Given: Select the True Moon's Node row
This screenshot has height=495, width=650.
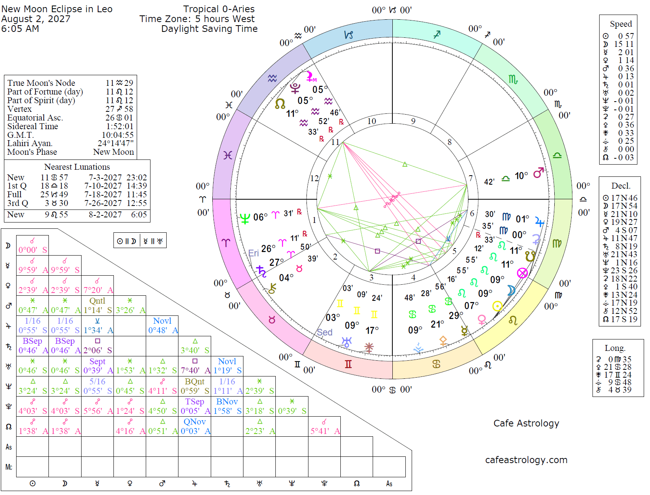Looking at the screenshot, I should point(70,83).
